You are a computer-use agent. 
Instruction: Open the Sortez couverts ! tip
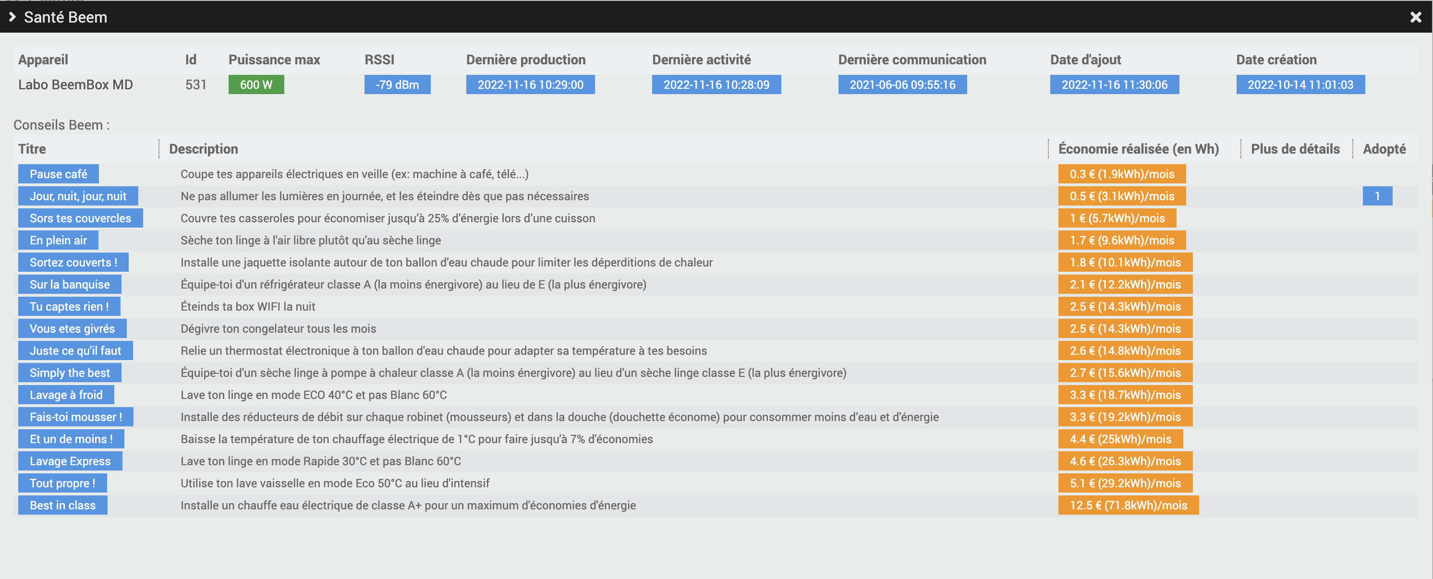coord(73,263)
